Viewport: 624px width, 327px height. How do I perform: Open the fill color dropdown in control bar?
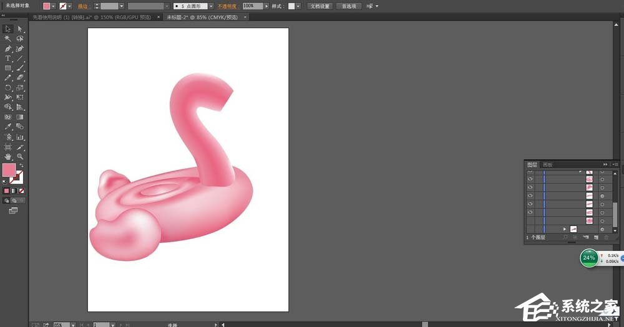click(54, 6)
